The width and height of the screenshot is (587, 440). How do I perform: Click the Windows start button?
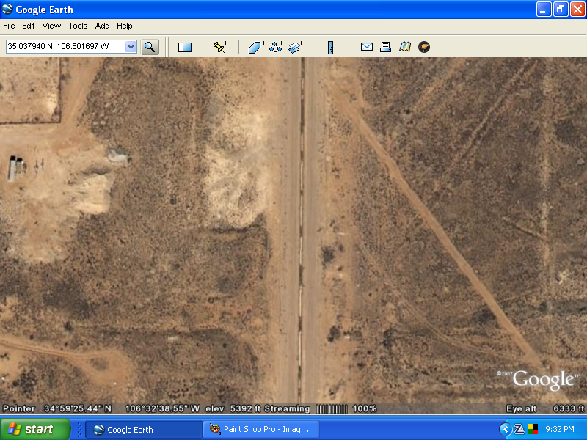pyautogui.click(x=35, y=429)
